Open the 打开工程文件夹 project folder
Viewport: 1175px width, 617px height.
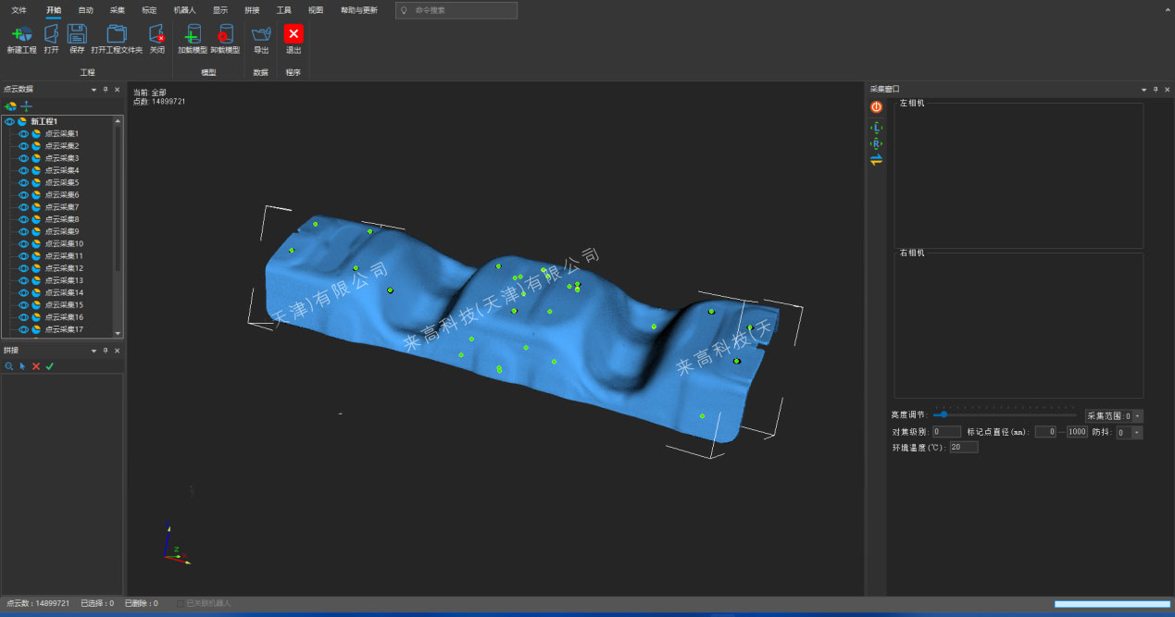click(117, 35)
